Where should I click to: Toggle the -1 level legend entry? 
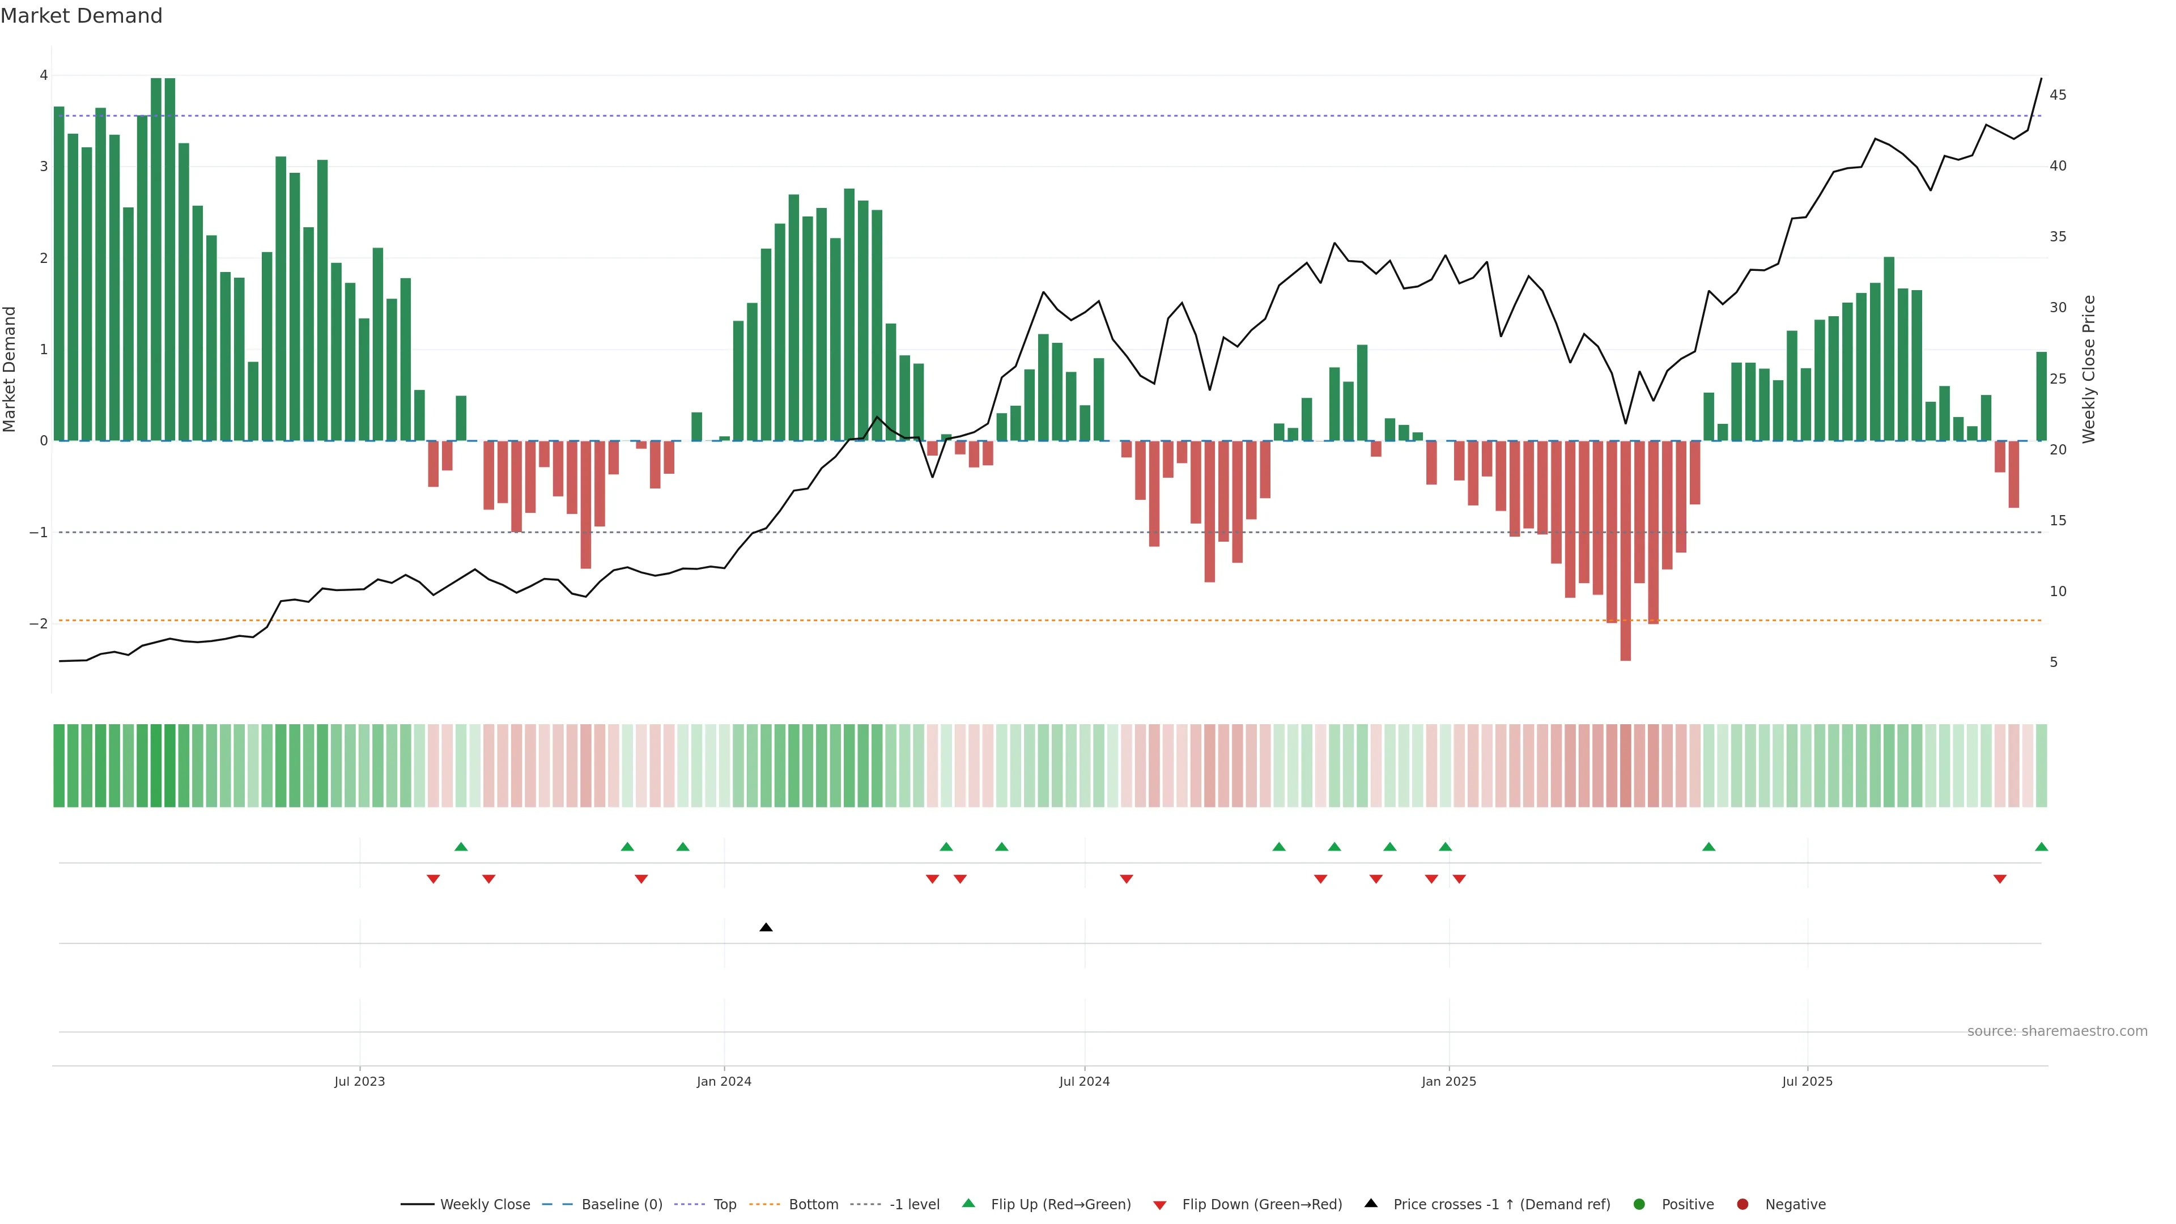(914, 1204)
